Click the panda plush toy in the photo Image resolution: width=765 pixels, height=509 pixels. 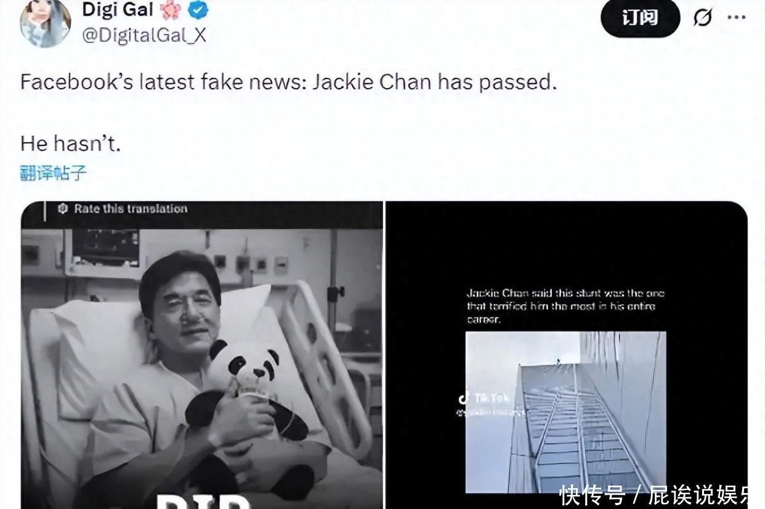(246, 394)
